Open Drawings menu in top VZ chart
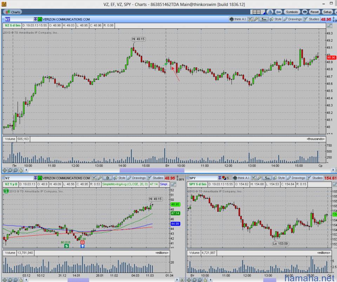Image resolution: width=337 pixels, height=282 pixels. 293,19
